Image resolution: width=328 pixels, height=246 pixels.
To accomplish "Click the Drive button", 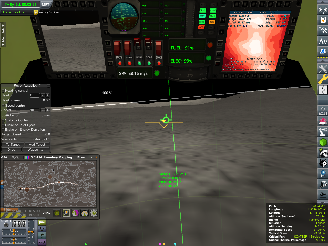I will point(11,150).
